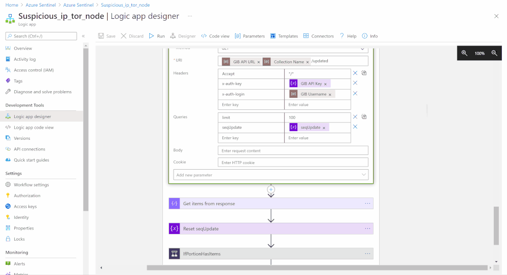Image resolution: width=507 pixels, height=275 pixels.
Task: Expand the Reset seqUpdate action
Action: [x=271, y=228]
